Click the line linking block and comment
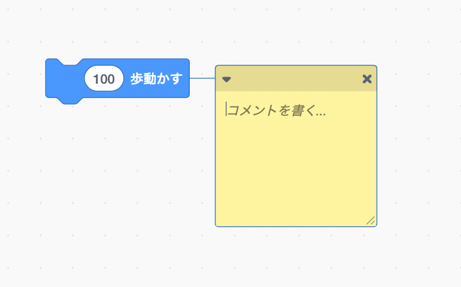The image size is (461, 287). pyautogui.click(x=202, y=78)
